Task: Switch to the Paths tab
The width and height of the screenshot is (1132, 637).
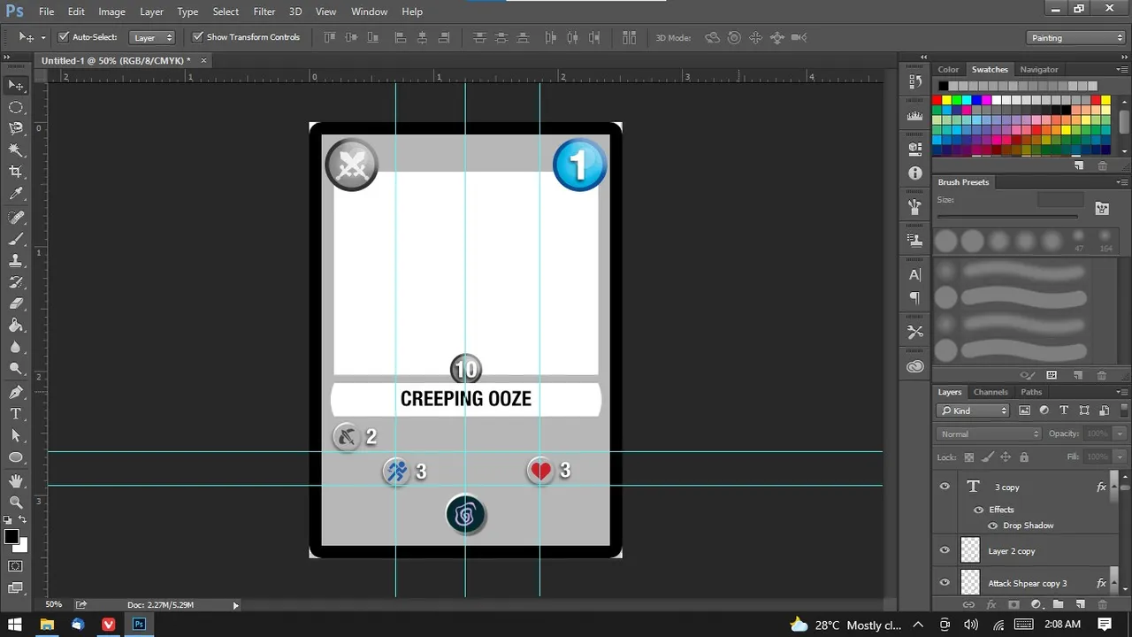Action: 1031,392
